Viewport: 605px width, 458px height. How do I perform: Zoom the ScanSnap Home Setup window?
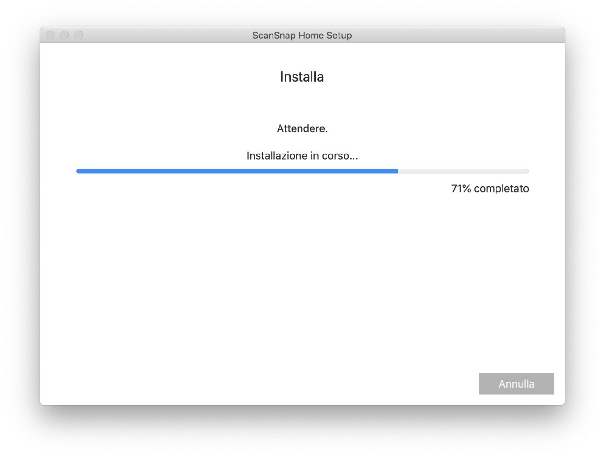coord(79,35)
